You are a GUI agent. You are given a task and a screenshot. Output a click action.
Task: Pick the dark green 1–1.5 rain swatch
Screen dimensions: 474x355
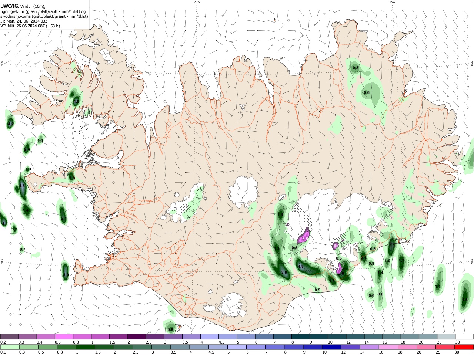pyautogui.click(x=85, y=347)
